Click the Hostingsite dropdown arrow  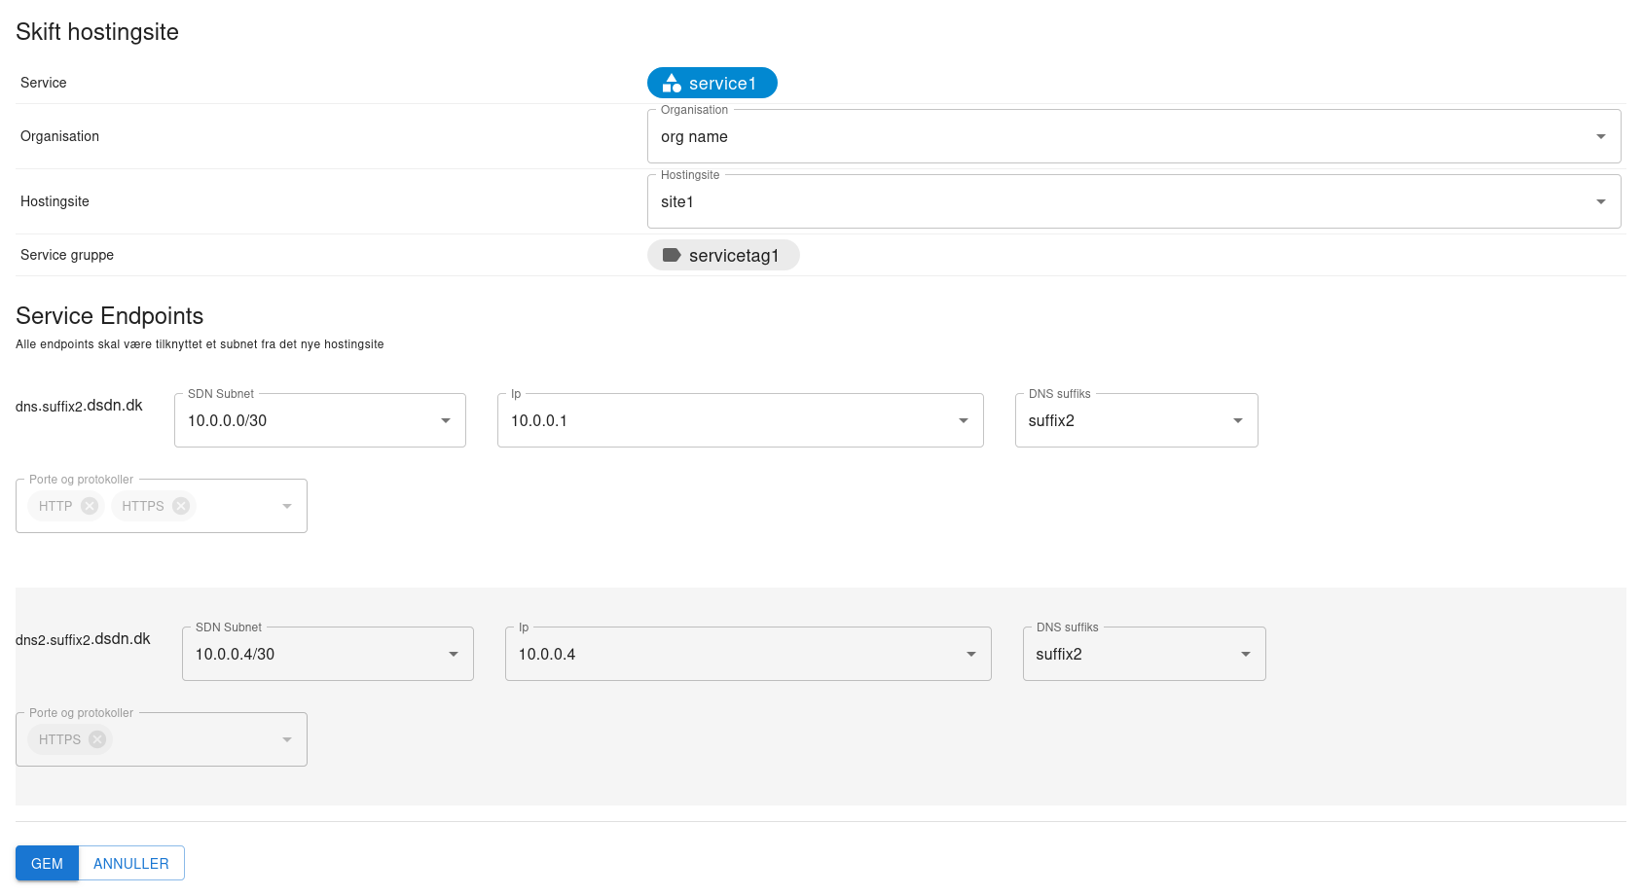click(x=1600, y=201)
